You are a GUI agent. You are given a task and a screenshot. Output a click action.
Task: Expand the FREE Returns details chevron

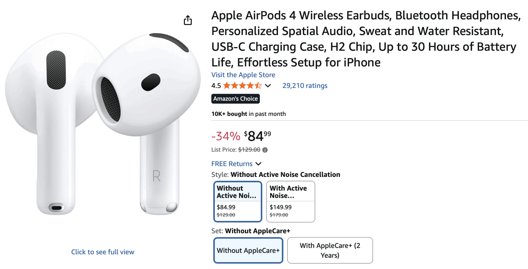point(258,164)
